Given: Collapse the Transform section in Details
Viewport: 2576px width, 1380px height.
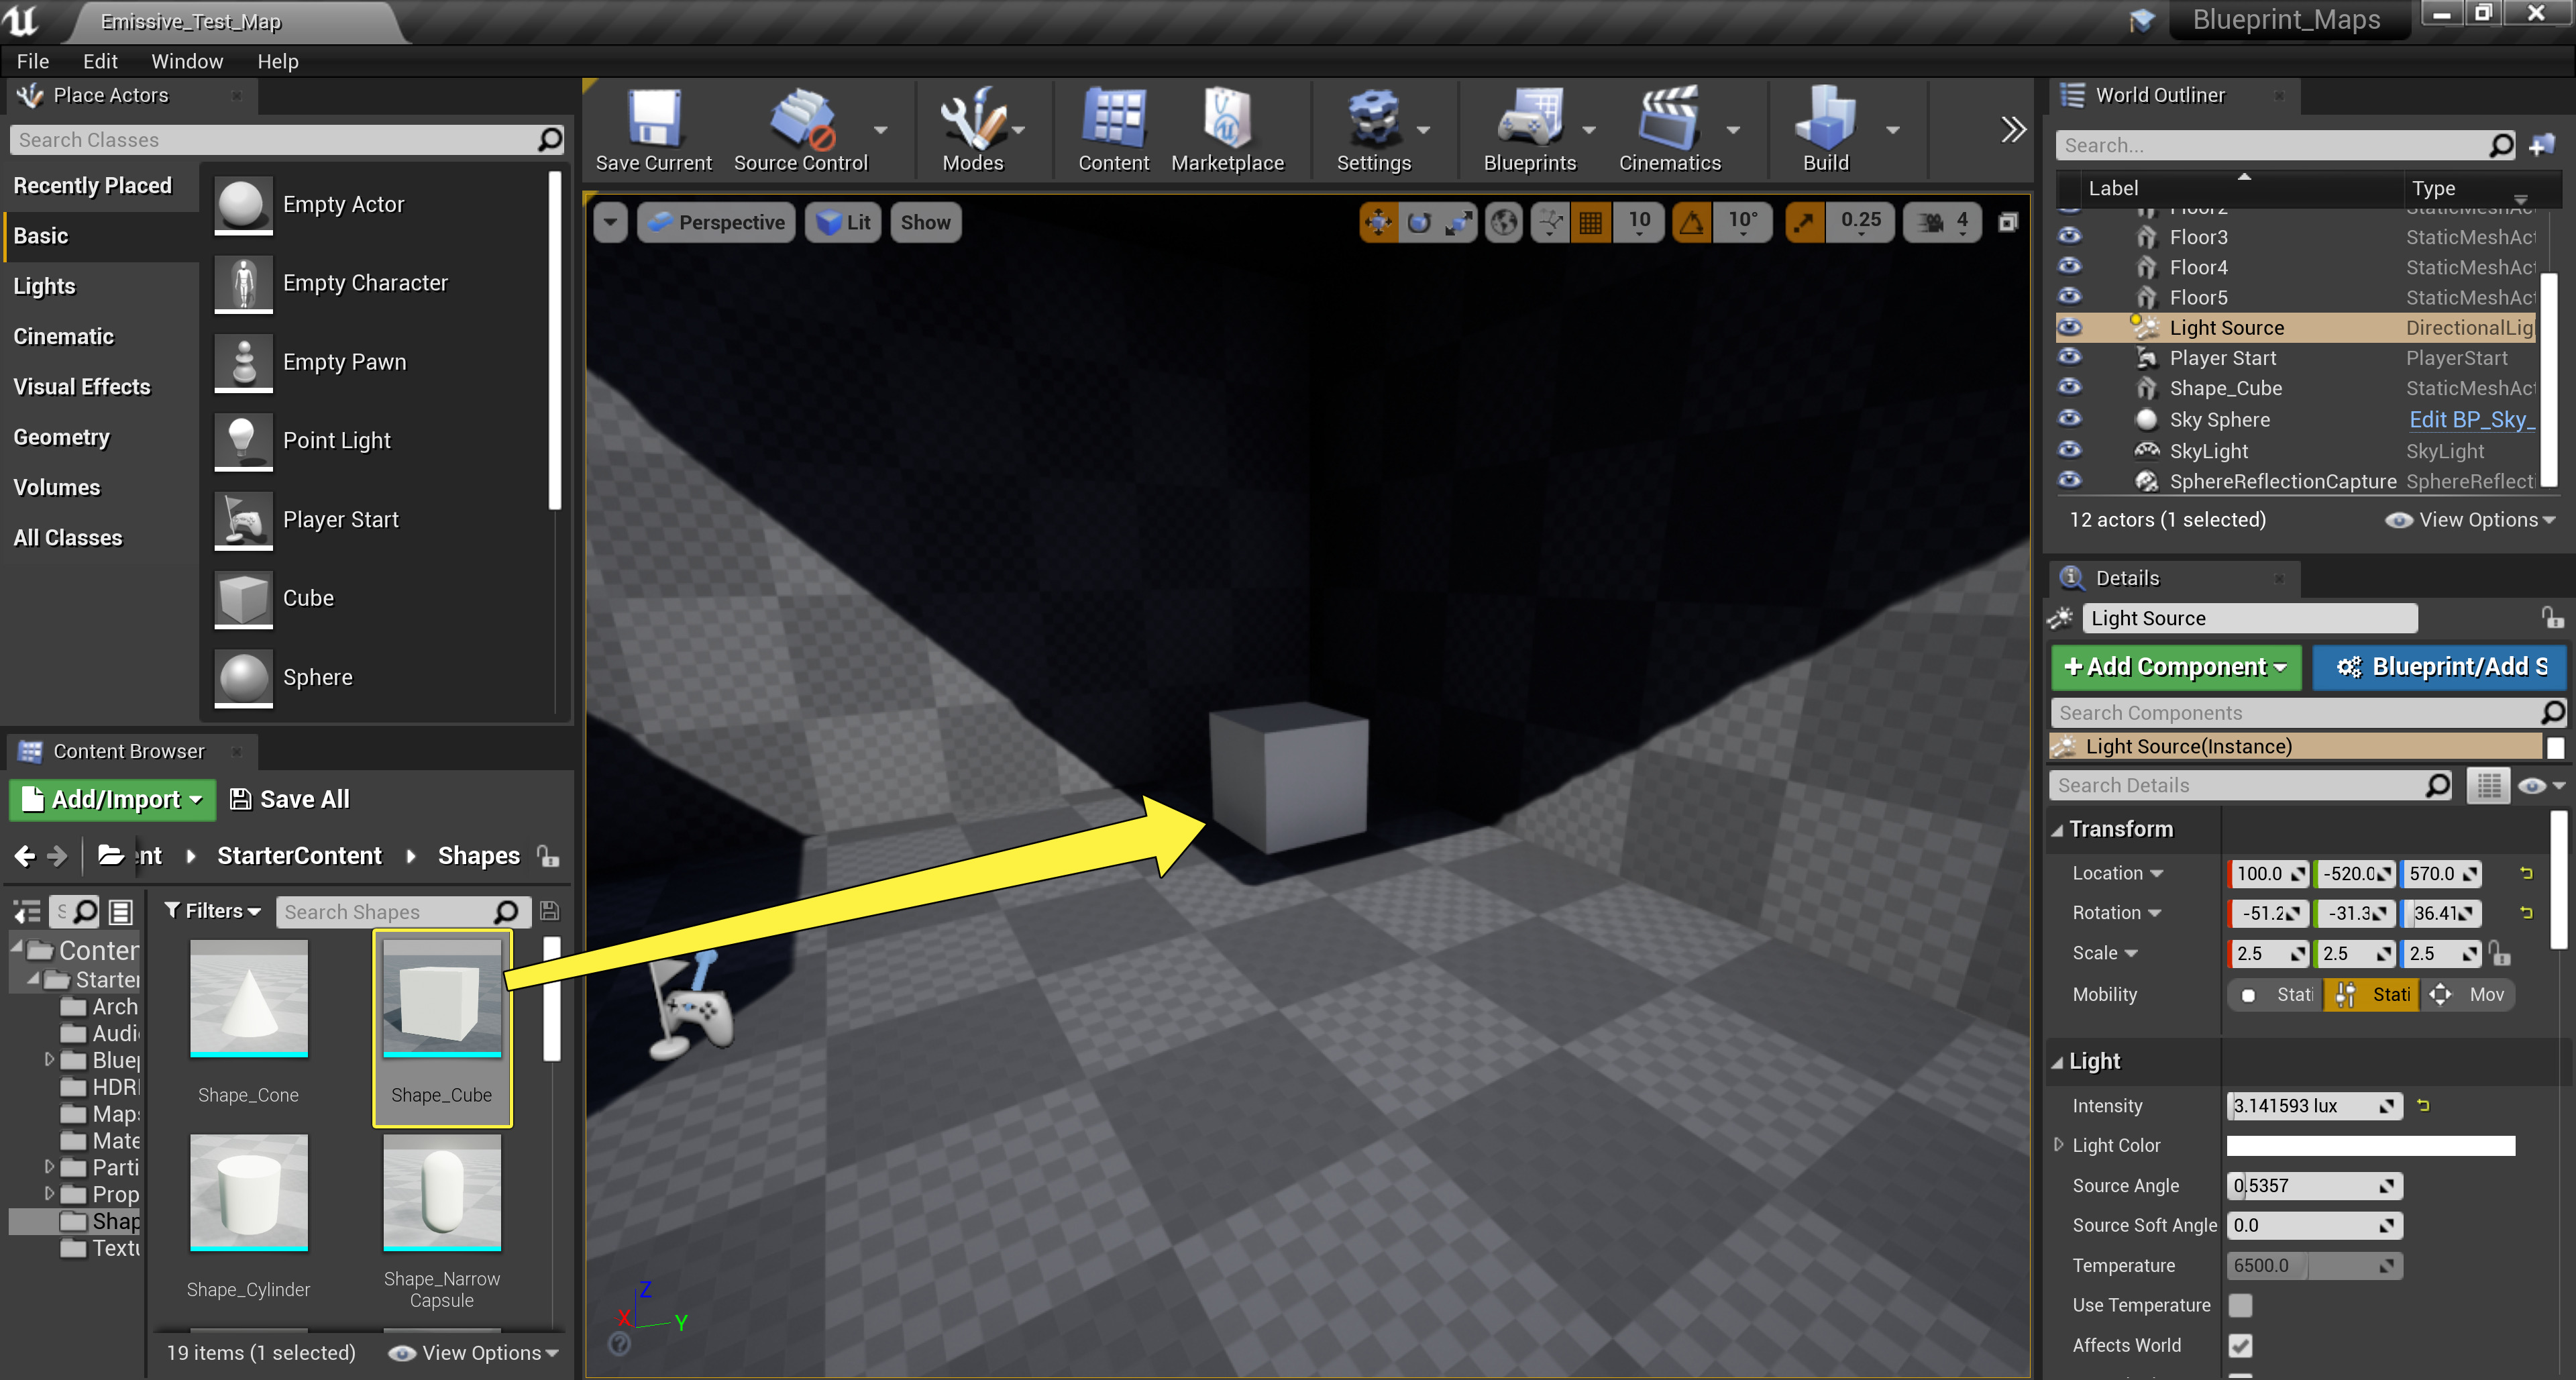Looking at the screenshot, I should [x=2059, y=829].
